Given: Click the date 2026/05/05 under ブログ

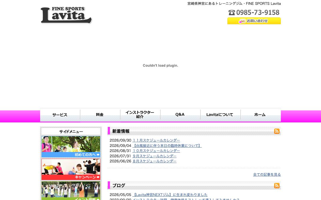Looking at the screenshot, I should coord(120,195).
